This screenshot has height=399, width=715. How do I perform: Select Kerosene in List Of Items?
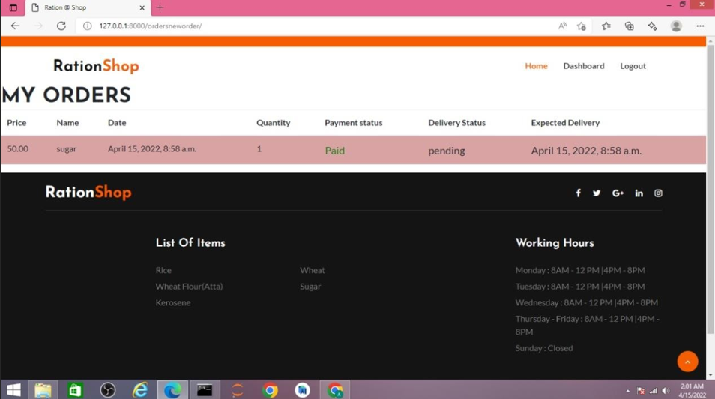point(173,302)
